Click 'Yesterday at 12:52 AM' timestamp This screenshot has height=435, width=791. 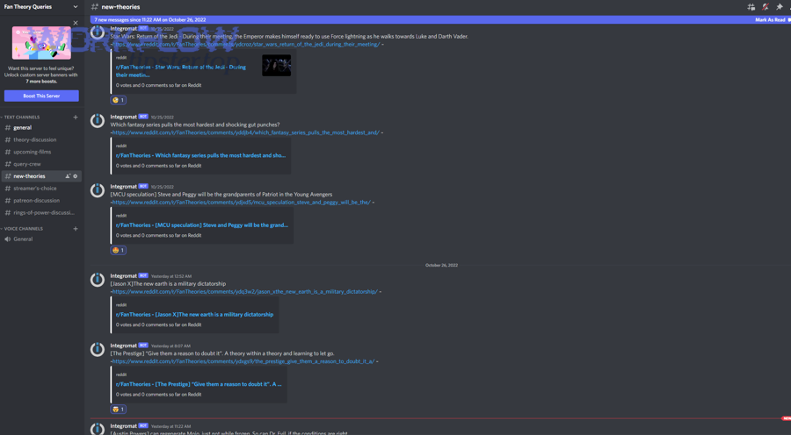click(171, 276)
